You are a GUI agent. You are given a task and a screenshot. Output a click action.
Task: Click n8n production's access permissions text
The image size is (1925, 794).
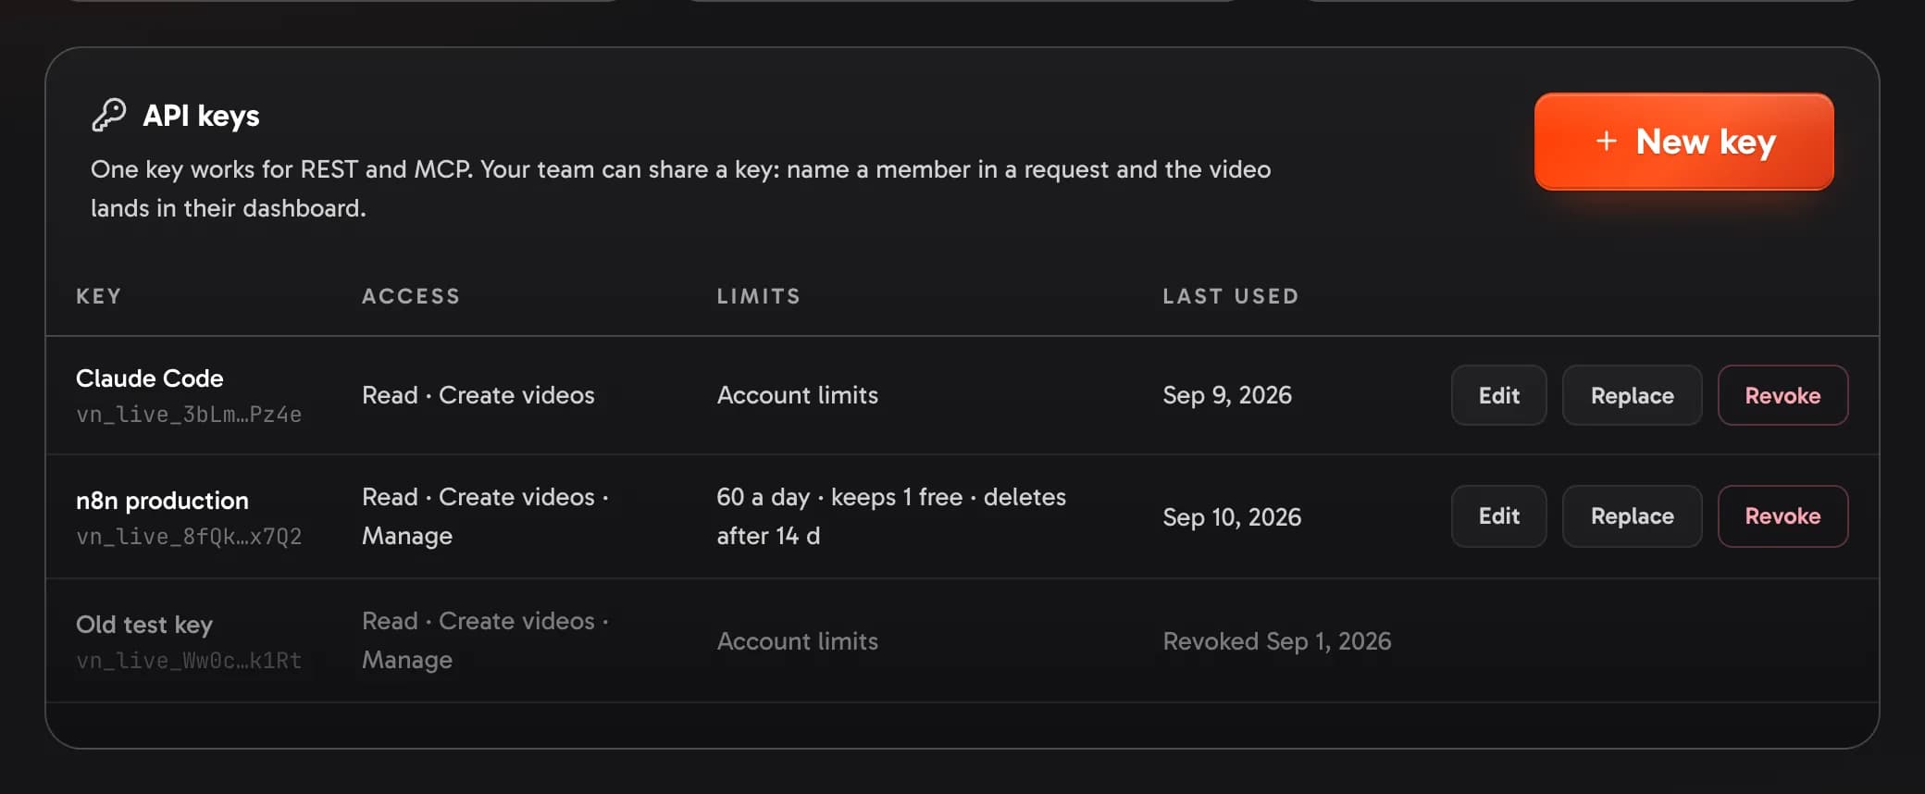(486, 516)
